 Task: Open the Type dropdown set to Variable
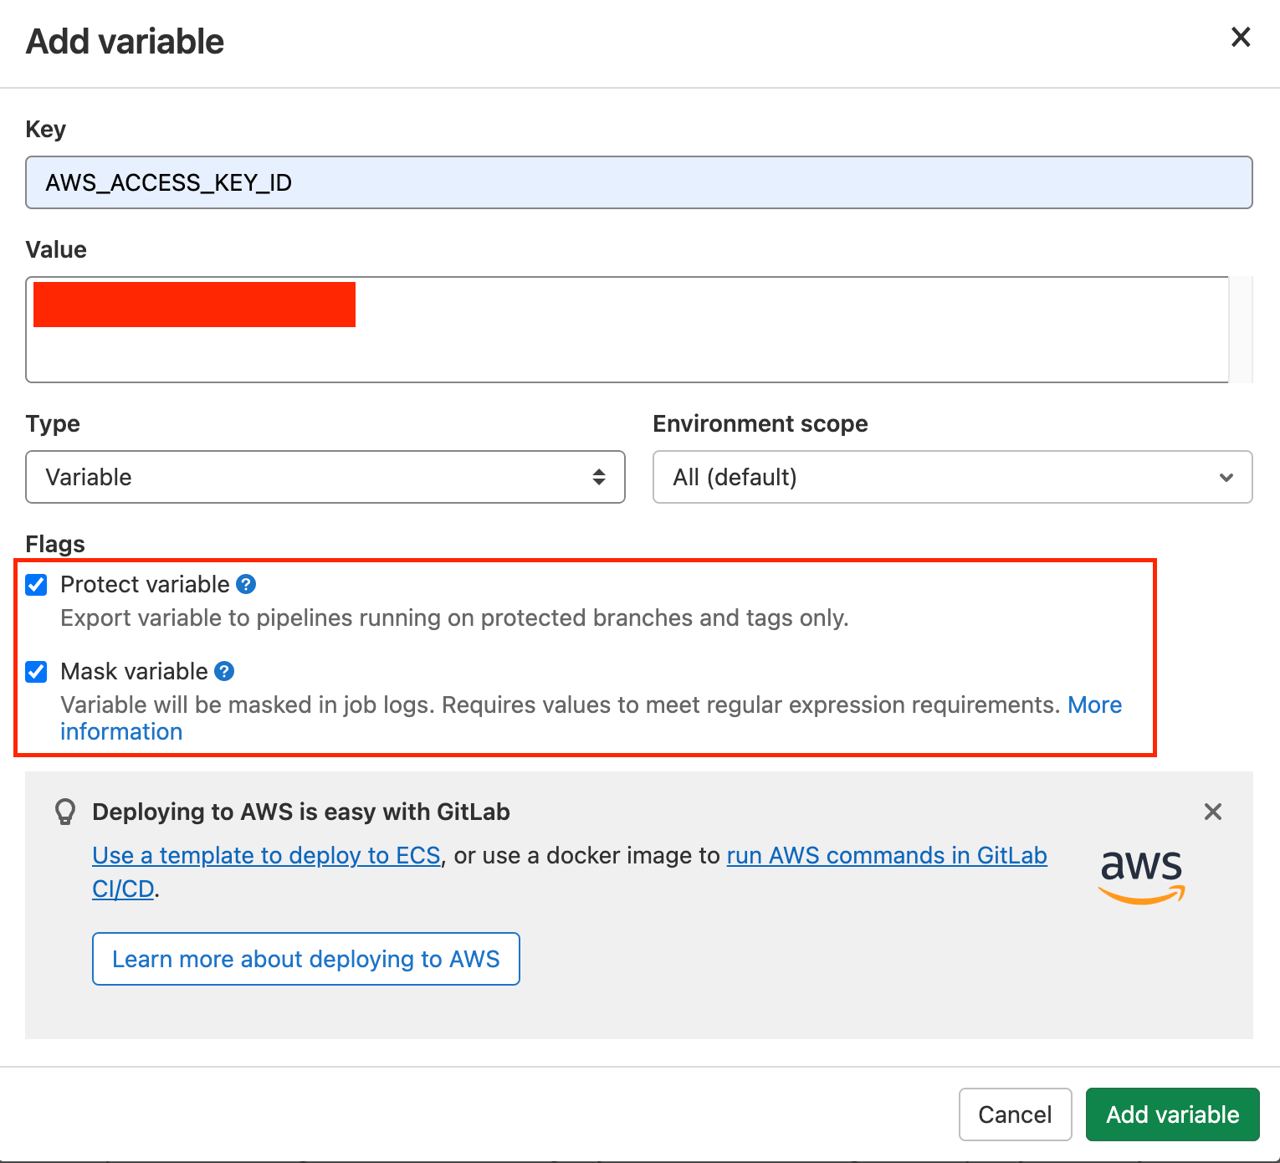click(325, 477)
